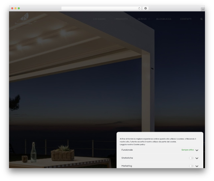Reload the page with the refresh icon

(x=139, y=8)
